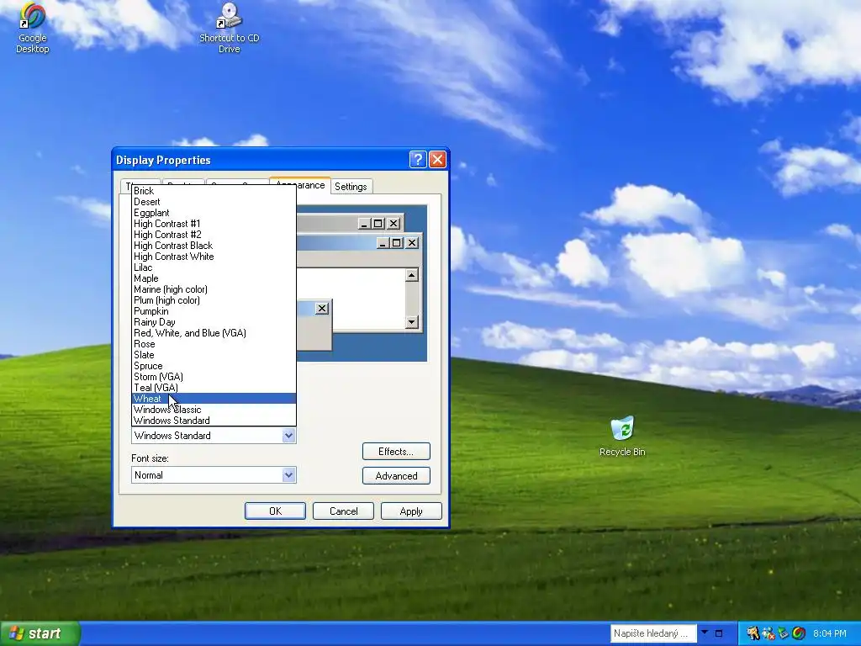Pick the Rainy Day color scheme

tap(214, 322)
